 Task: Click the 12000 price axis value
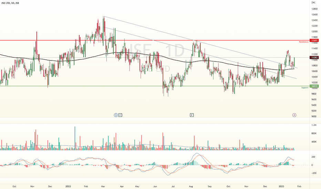point(314,32)
